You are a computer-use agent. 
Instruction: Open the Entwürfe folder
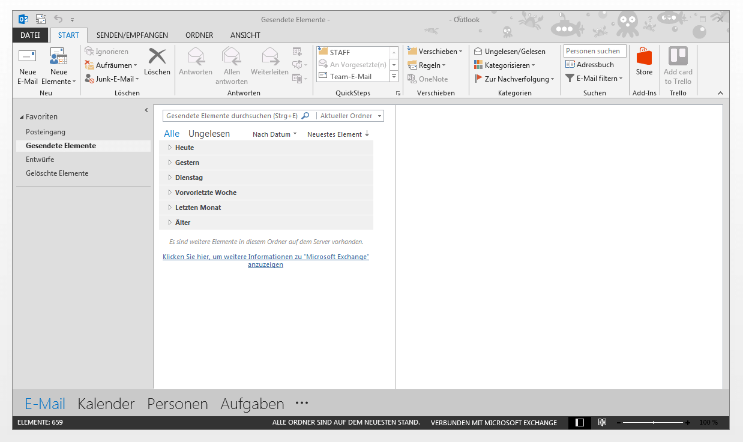point(40,160)
